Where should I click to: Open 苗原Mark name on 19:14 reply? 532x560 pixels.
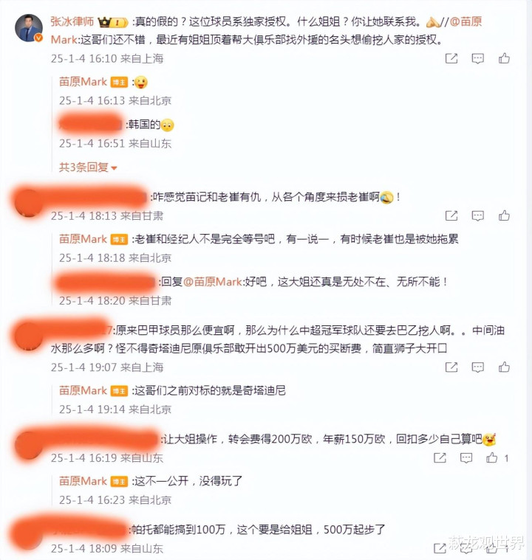83,390
